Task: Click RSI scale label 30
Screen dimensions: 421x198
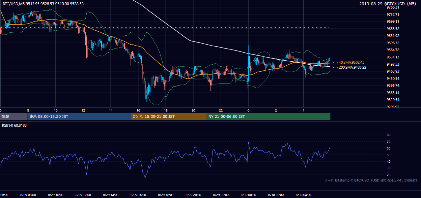Action: click(x=388, y=168)
